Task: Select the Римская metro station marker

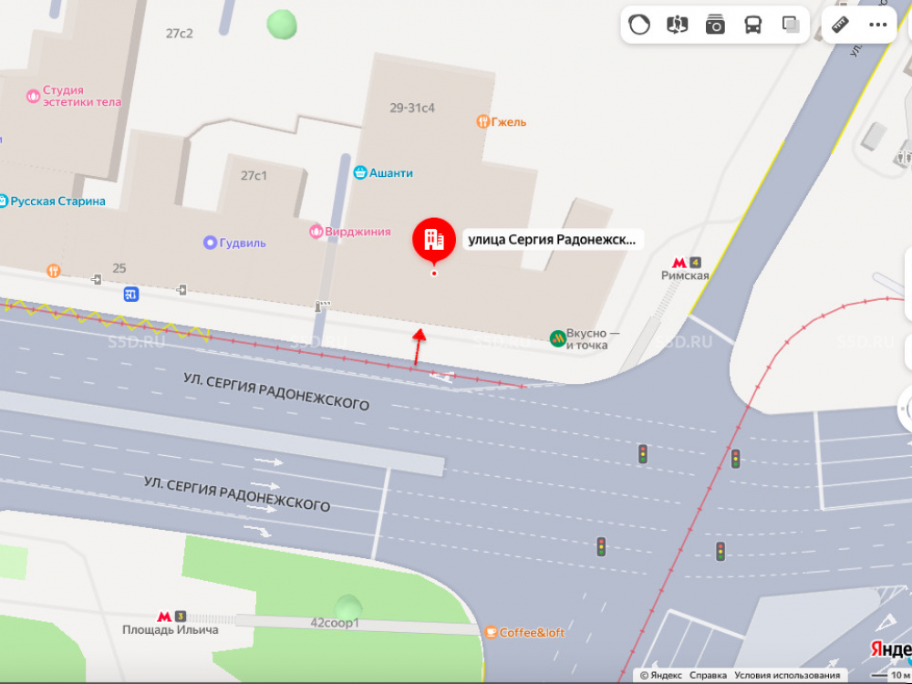Action: (x=685, y=269)
